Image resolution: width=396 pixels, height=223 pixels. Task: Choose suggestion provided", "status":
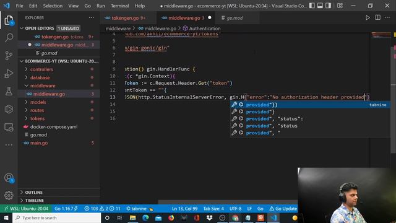tap(310, 118)
